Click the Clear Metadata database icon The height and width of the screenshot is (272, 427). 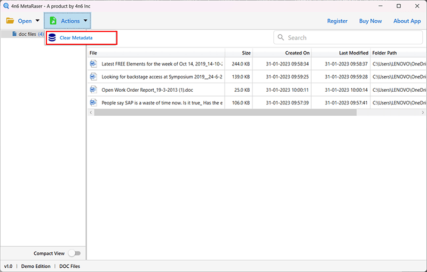coord(52,38)
